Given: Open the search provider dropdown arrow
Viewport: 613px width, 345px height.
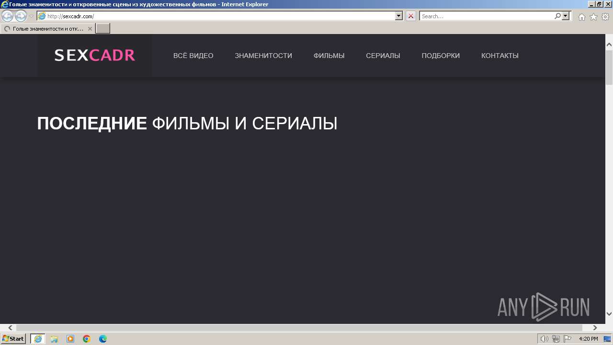Looking at the screenshot, I should click(x=566, y=16).
